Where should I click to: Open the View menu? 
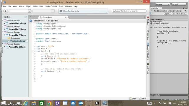pyautogui.click(x=15, y=6)
